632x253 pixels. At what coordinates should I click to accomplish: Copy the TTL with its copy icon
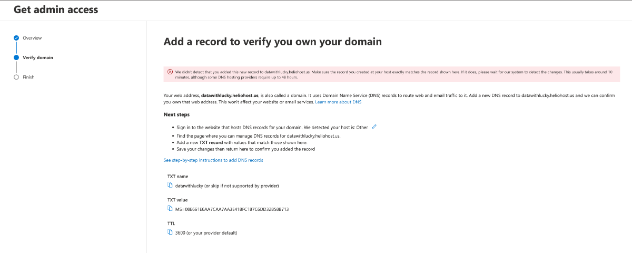coord(170,232)
